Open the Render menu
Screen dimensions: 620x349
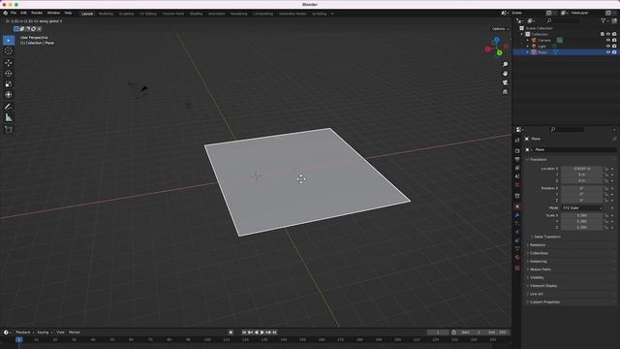37,13
